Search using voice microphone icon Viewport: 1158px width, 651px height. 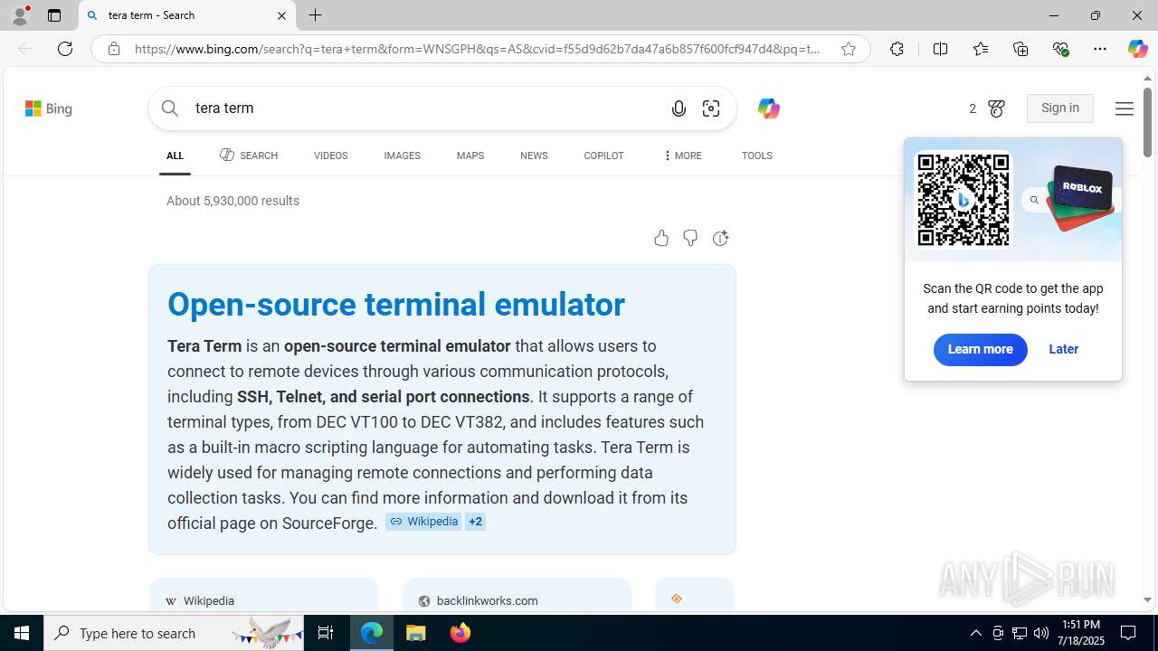[679, 108]
